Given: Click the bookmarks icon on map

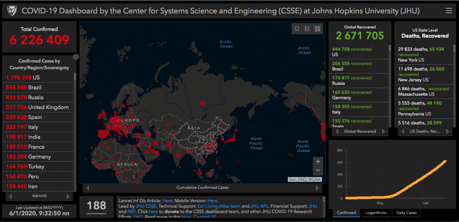Looking at the screenshot, I should [297, 29].
